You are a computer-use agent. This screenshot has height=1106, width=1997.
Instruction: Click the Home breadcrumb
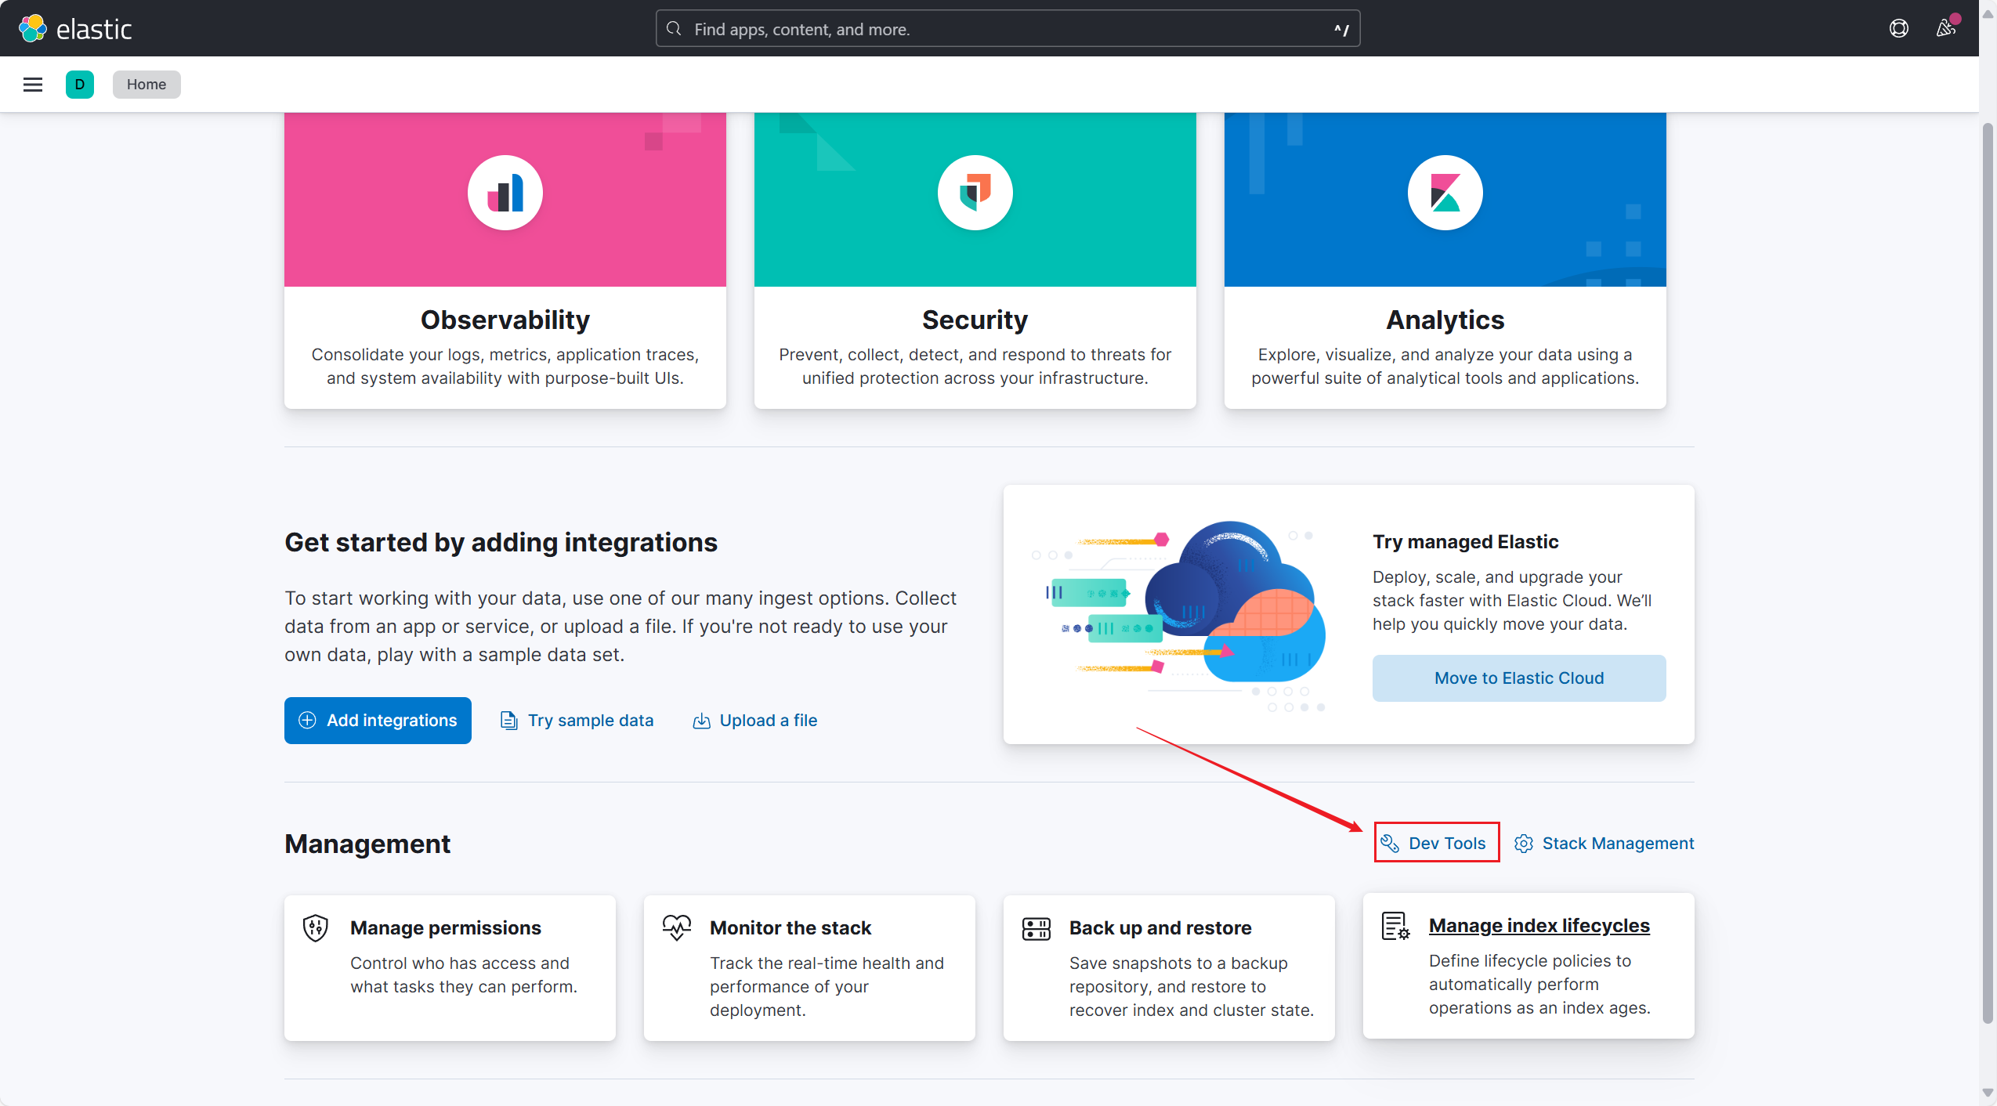point(147,85)
